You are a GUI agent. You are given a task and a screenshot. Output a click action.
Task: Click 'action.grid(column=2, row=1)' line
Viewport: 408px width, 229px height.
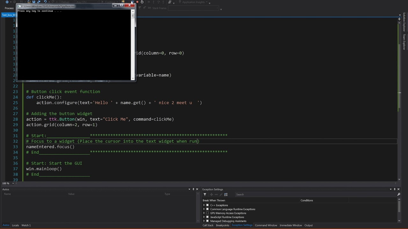62,125
